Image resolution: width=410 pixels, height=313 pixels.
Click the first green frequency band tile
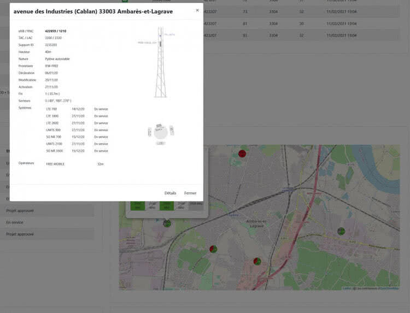[x=137, y=206]
